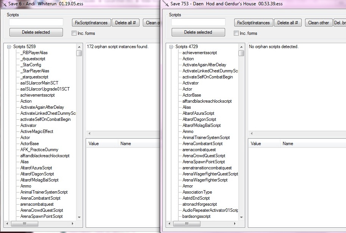Viewport: 346px width, 233px height.
Task: Click 'No orphan scripts detected.' message
Action: (274, 47)
